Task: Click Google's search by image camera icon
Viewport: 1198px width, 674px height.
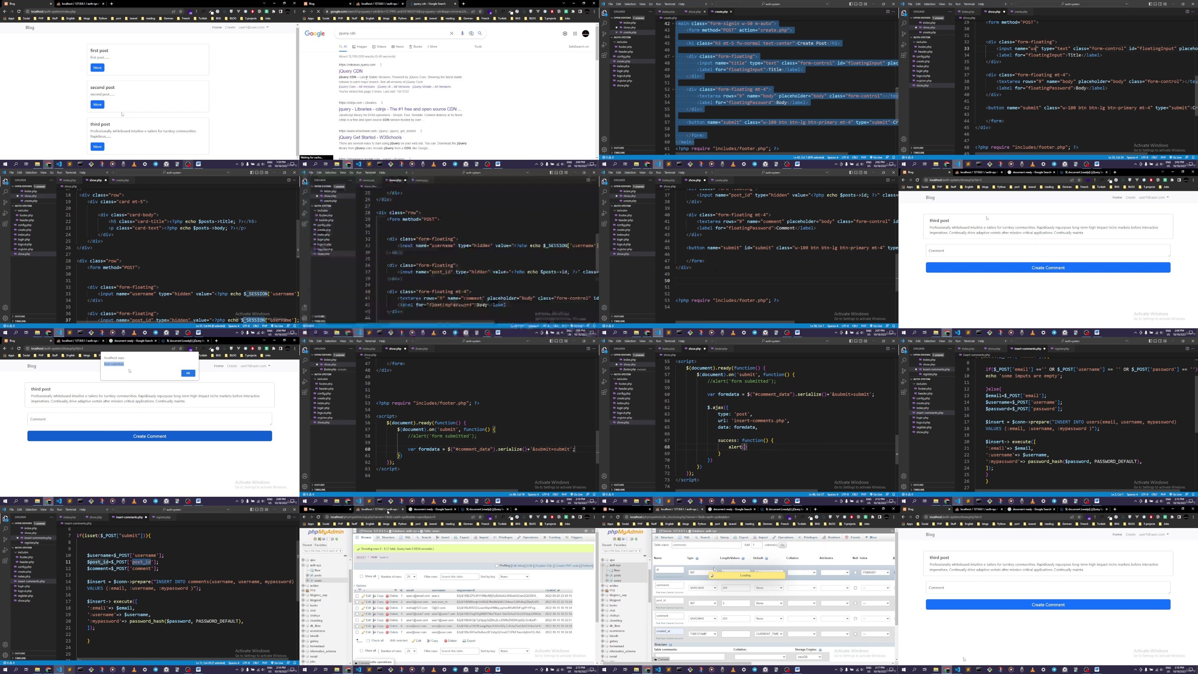Action: [471, 33]
